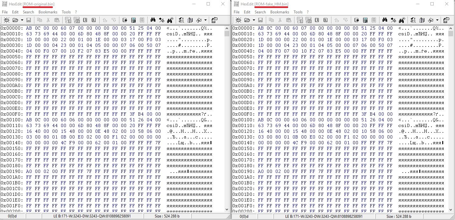This screenshot has height=220, width=455.
Task: Open the ? help menu in ROM-original window
Action: [x=76, y=12]
